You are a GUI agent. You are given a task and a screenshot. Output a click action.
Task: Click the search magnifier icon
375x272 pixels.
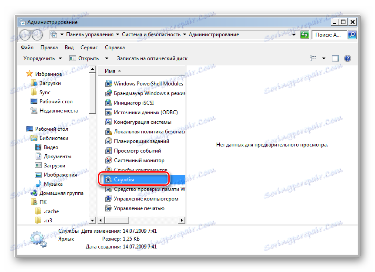352,35
